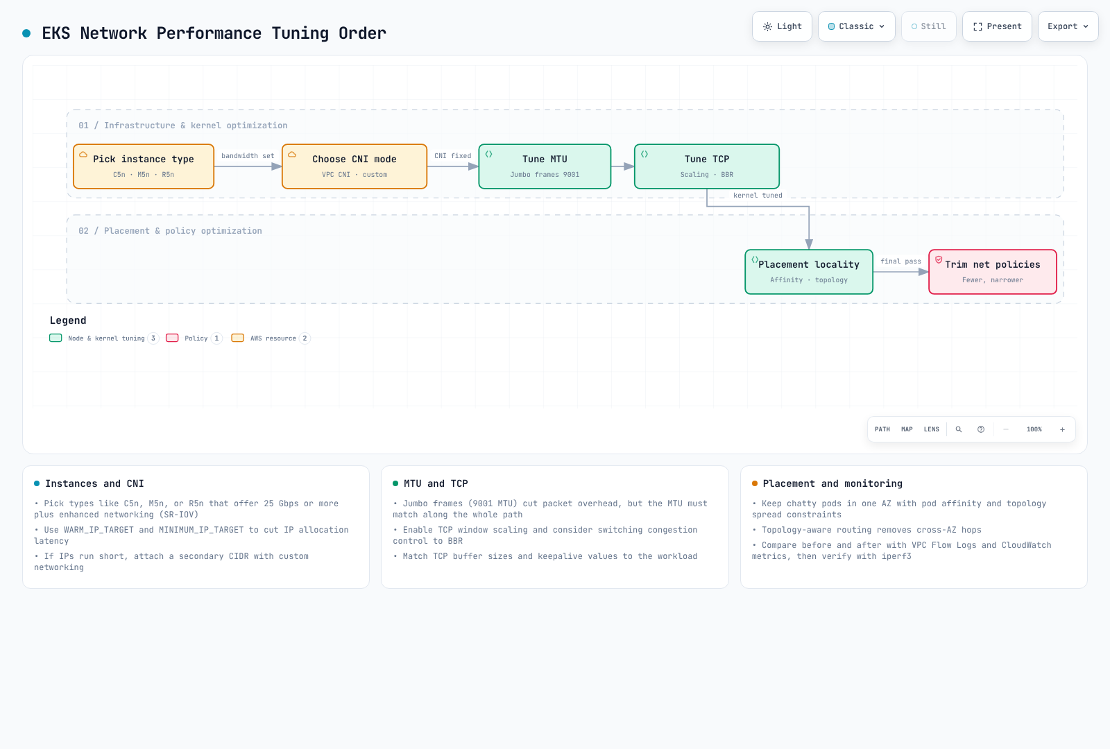
Task: Zoom out with the minus icon
Action: point(1006,429)
